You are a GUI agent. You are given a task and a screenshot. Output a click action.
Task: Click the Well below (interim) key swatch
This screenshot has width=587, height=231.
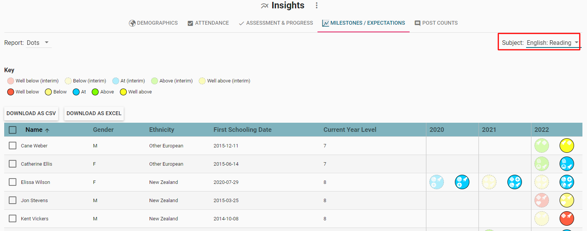click(x=11, y=81)
